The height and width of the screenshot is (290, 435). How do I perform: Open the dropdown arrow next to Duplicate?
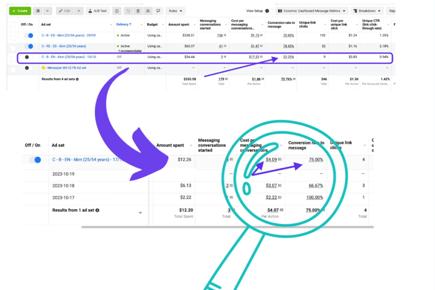coord(48,11)
